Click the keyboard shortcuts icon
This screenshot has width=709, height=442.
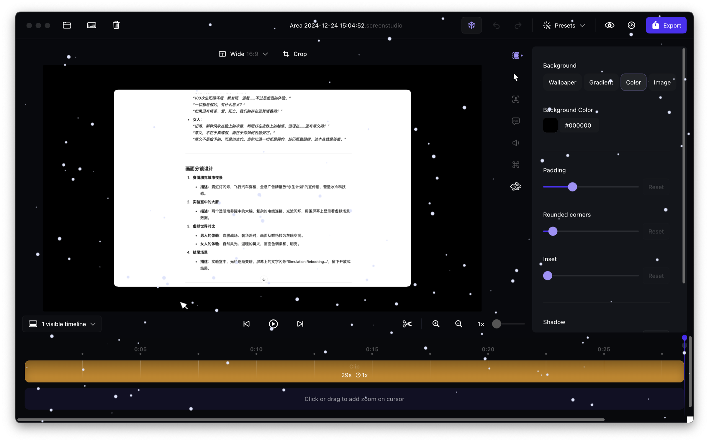tap(91, 25)
